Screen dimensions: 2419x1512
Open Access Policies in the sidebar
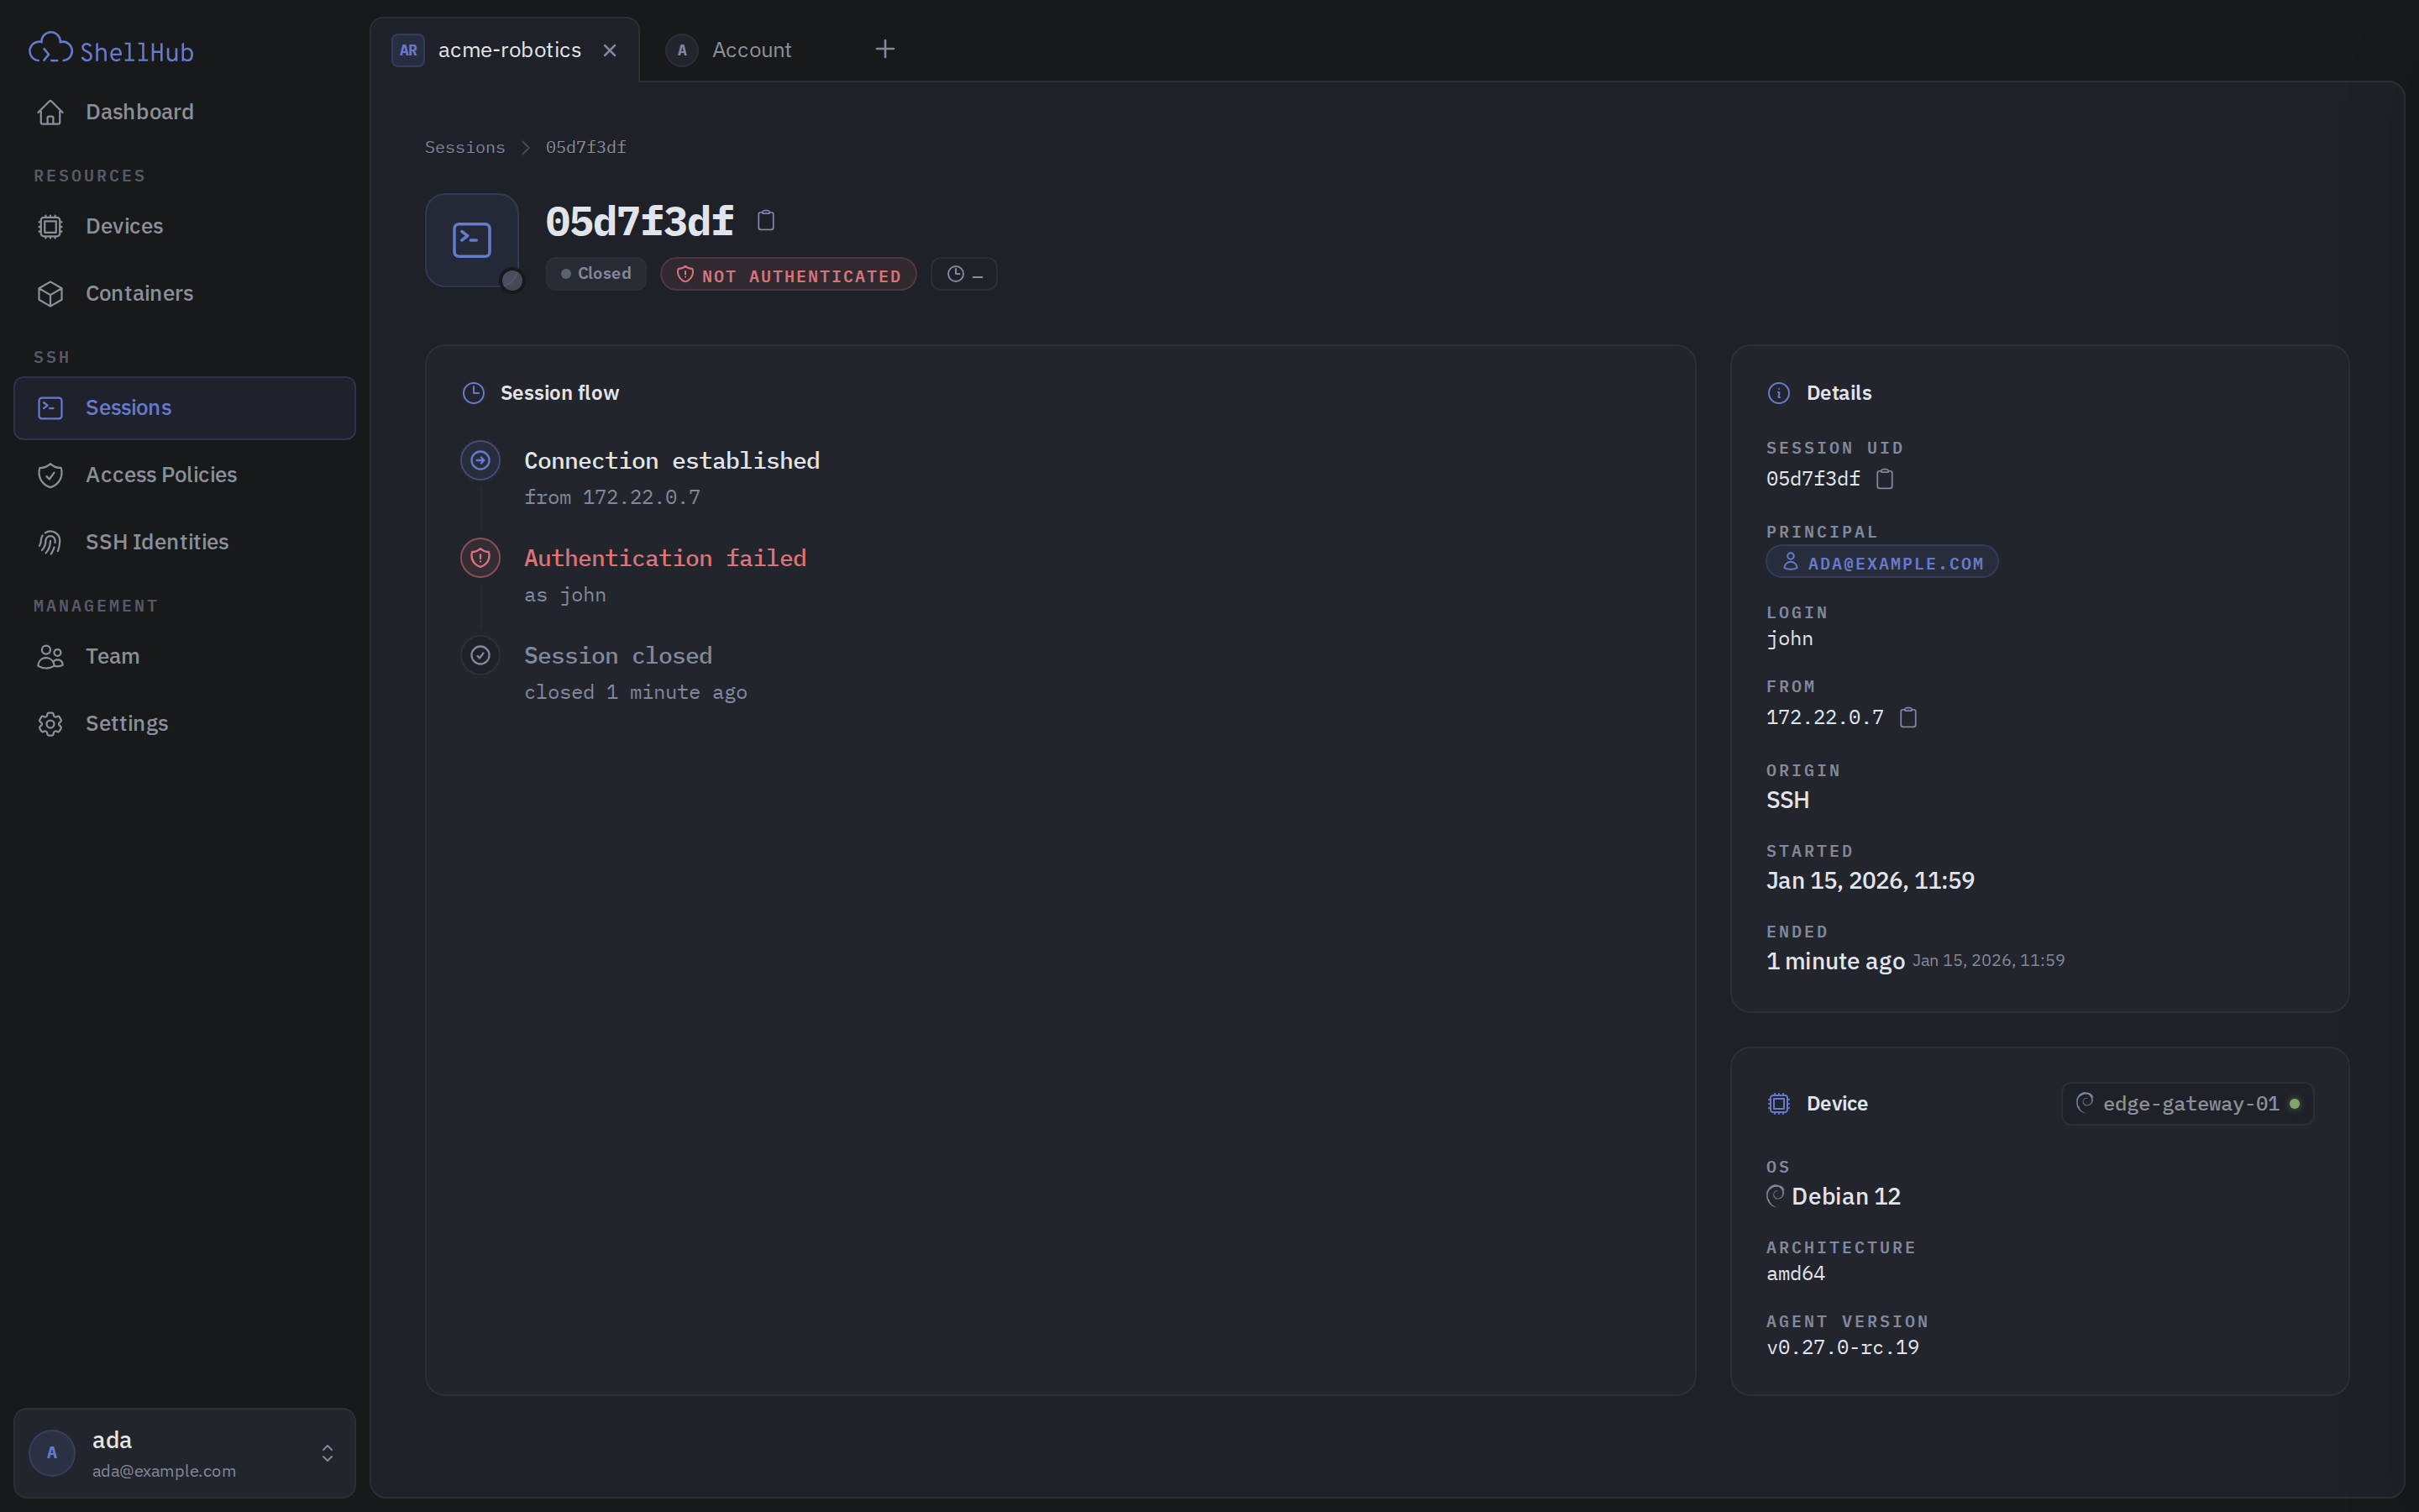(x=184, y=475)
